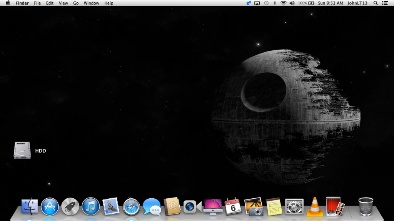Open the Help menu
This screenshot has height=221, width=394.
[109, 3]
